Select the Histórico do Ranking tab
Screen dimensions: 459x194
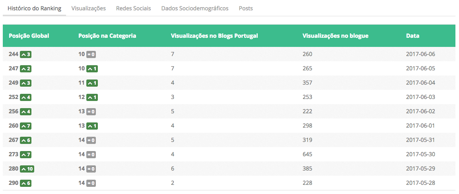point(35,8)
